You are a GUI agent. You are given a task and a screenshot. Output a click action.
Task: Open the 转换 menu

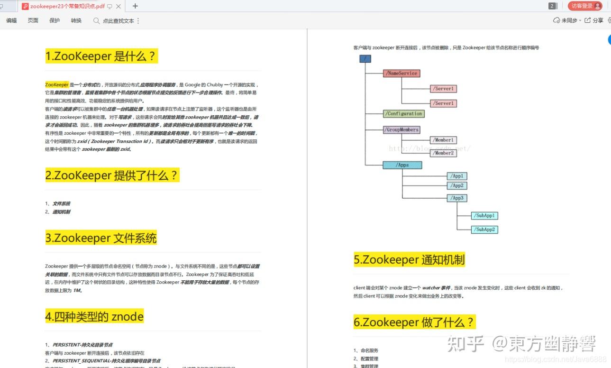76,20
